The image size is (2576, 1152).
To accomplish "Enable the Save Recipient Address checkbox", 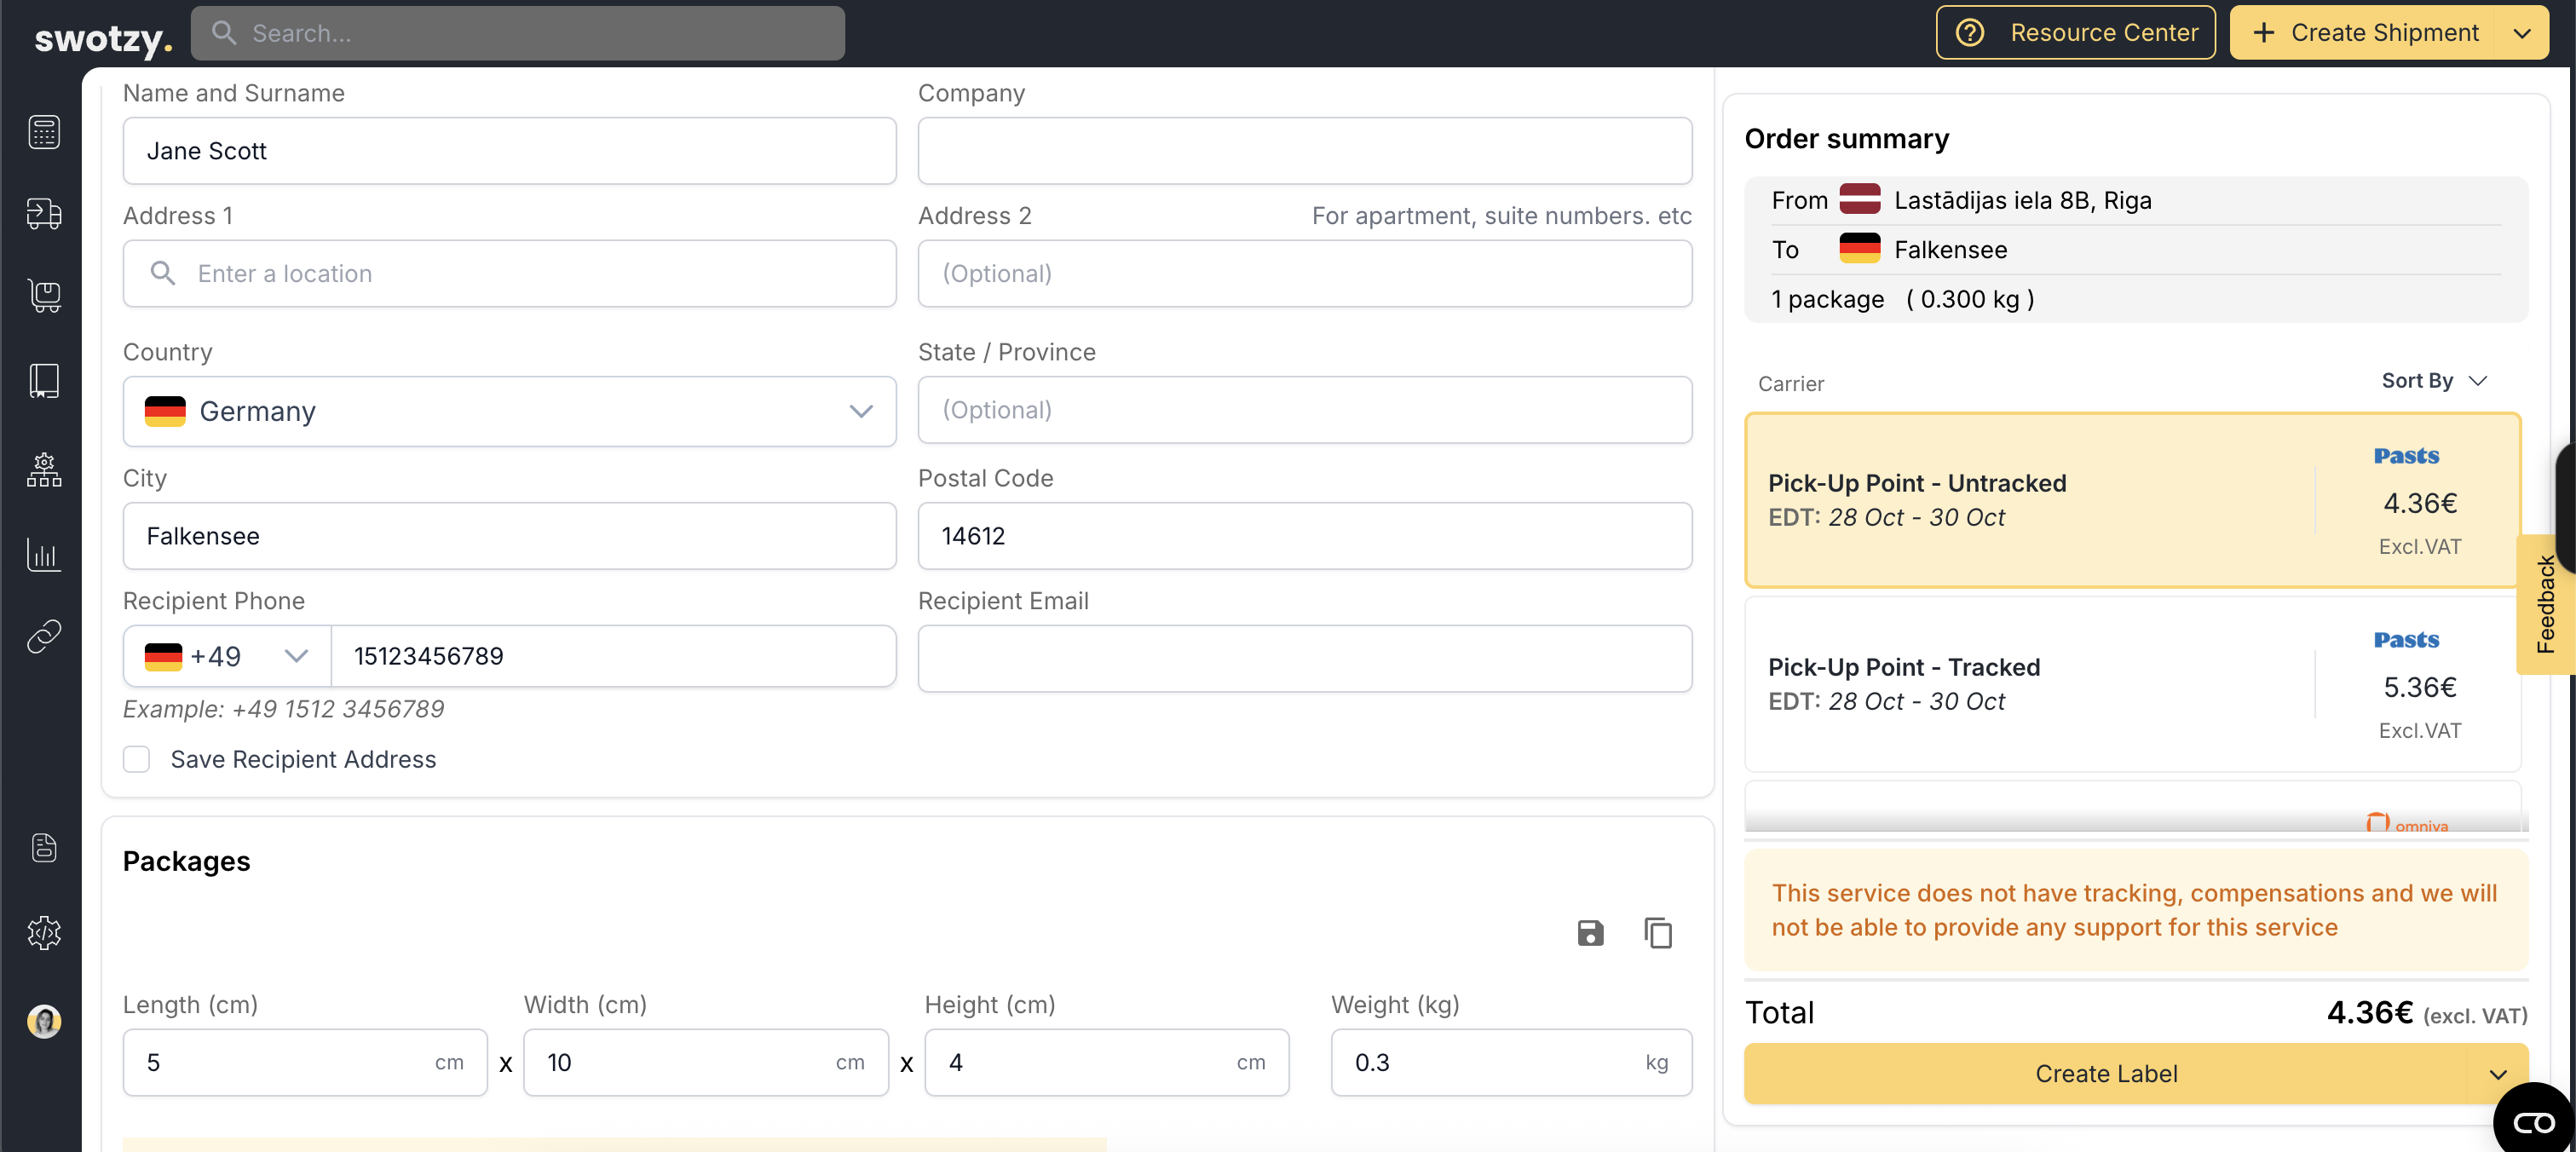I will [x=137, y=760].
